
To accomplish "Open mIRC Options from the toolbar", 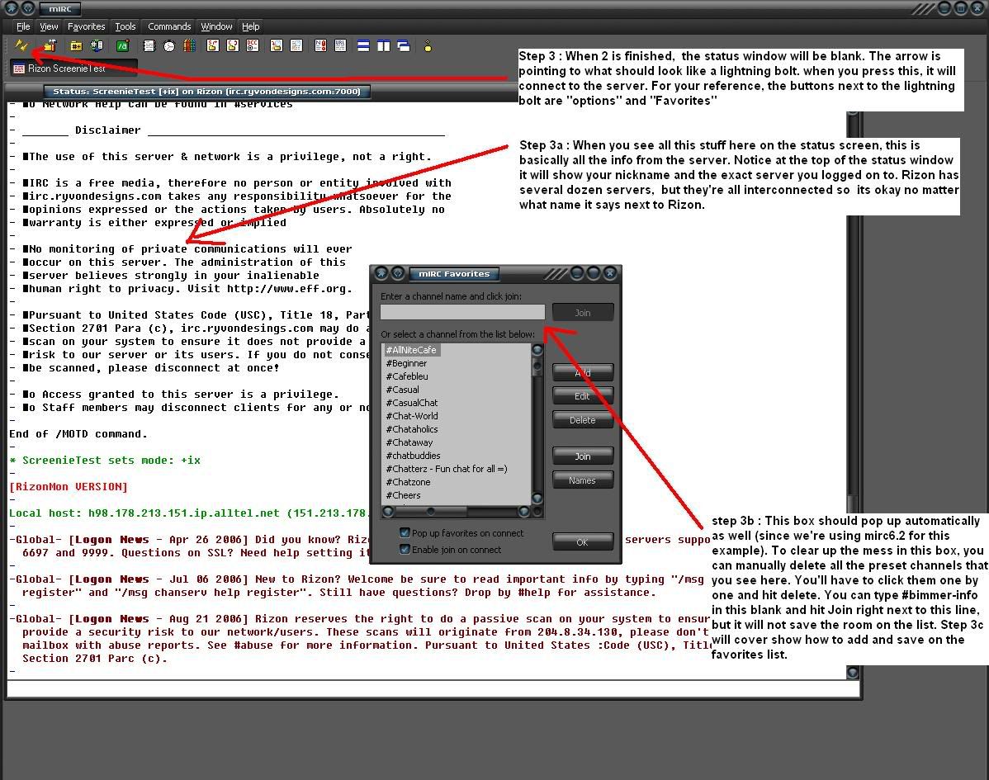I will pyautogui.click(x=50, y=46).
